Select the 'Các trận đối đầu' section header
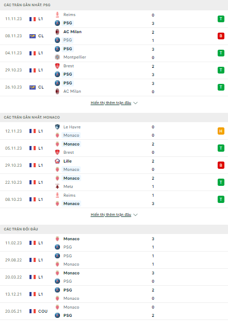The height and width of the screenshot is (321, 228). (x=21, y=229)
